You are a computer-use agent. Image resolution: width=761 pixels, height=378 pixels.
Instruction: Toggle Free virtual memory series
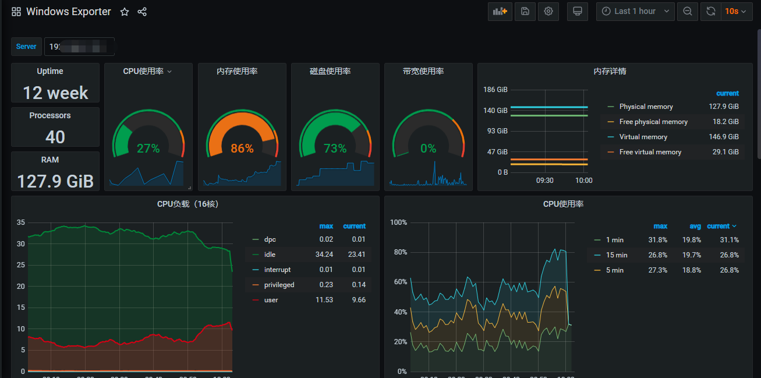(650, 152)
